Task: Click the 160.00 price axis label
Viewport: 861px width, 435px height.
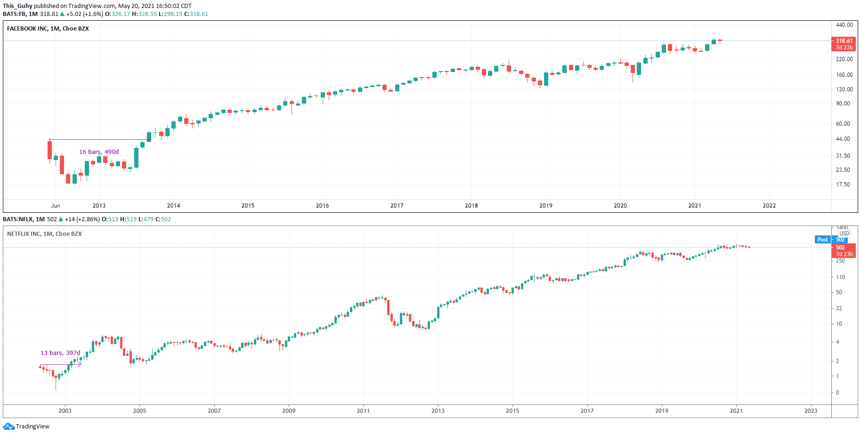Action: 844,75
